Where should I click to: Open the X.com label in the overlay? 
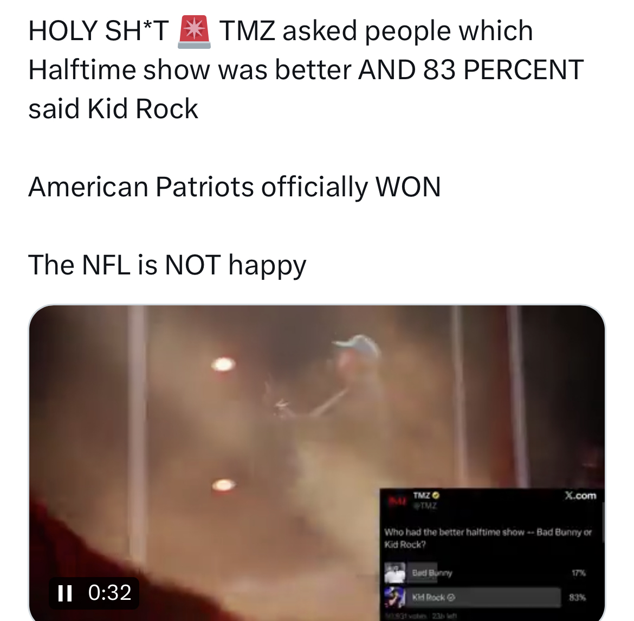[581, 496]
